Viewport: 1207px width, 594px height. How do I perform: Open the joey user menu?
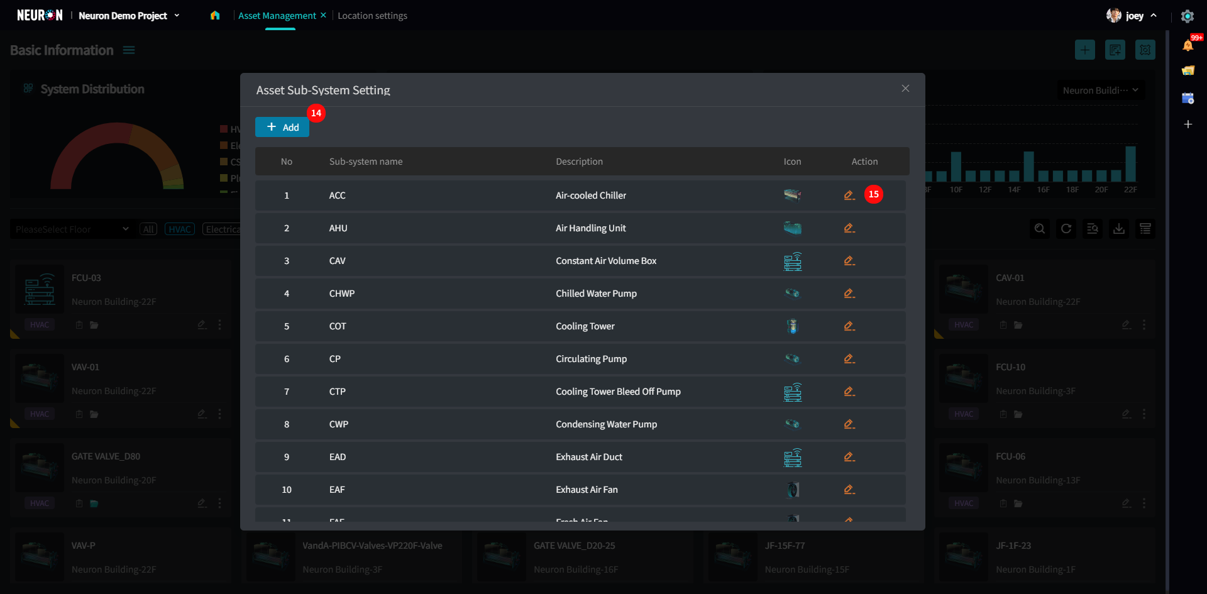pyautogui.click(x=1132, y=16)
